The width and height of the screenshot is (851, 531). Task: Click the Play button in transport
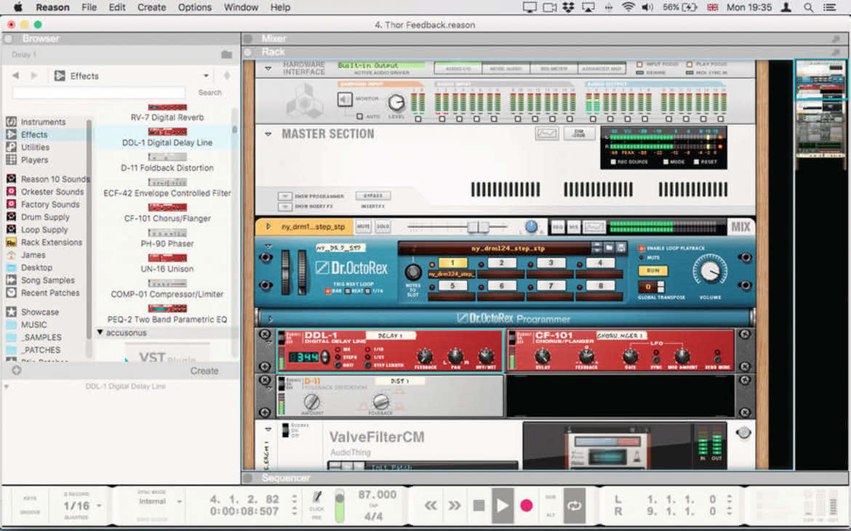coord(503,506)
